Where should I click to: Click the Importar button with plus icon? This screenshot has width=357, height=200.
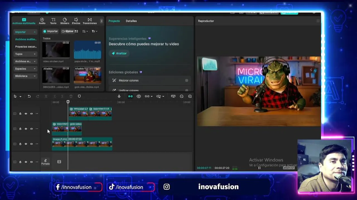pos(50,31)
